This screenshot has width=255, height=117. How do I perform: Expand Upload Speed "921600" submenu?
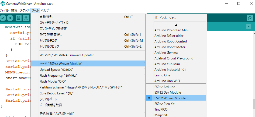(x=89, y=70)
